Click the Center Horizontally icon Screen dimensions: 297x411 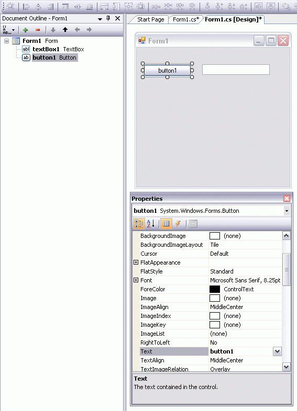259,6
